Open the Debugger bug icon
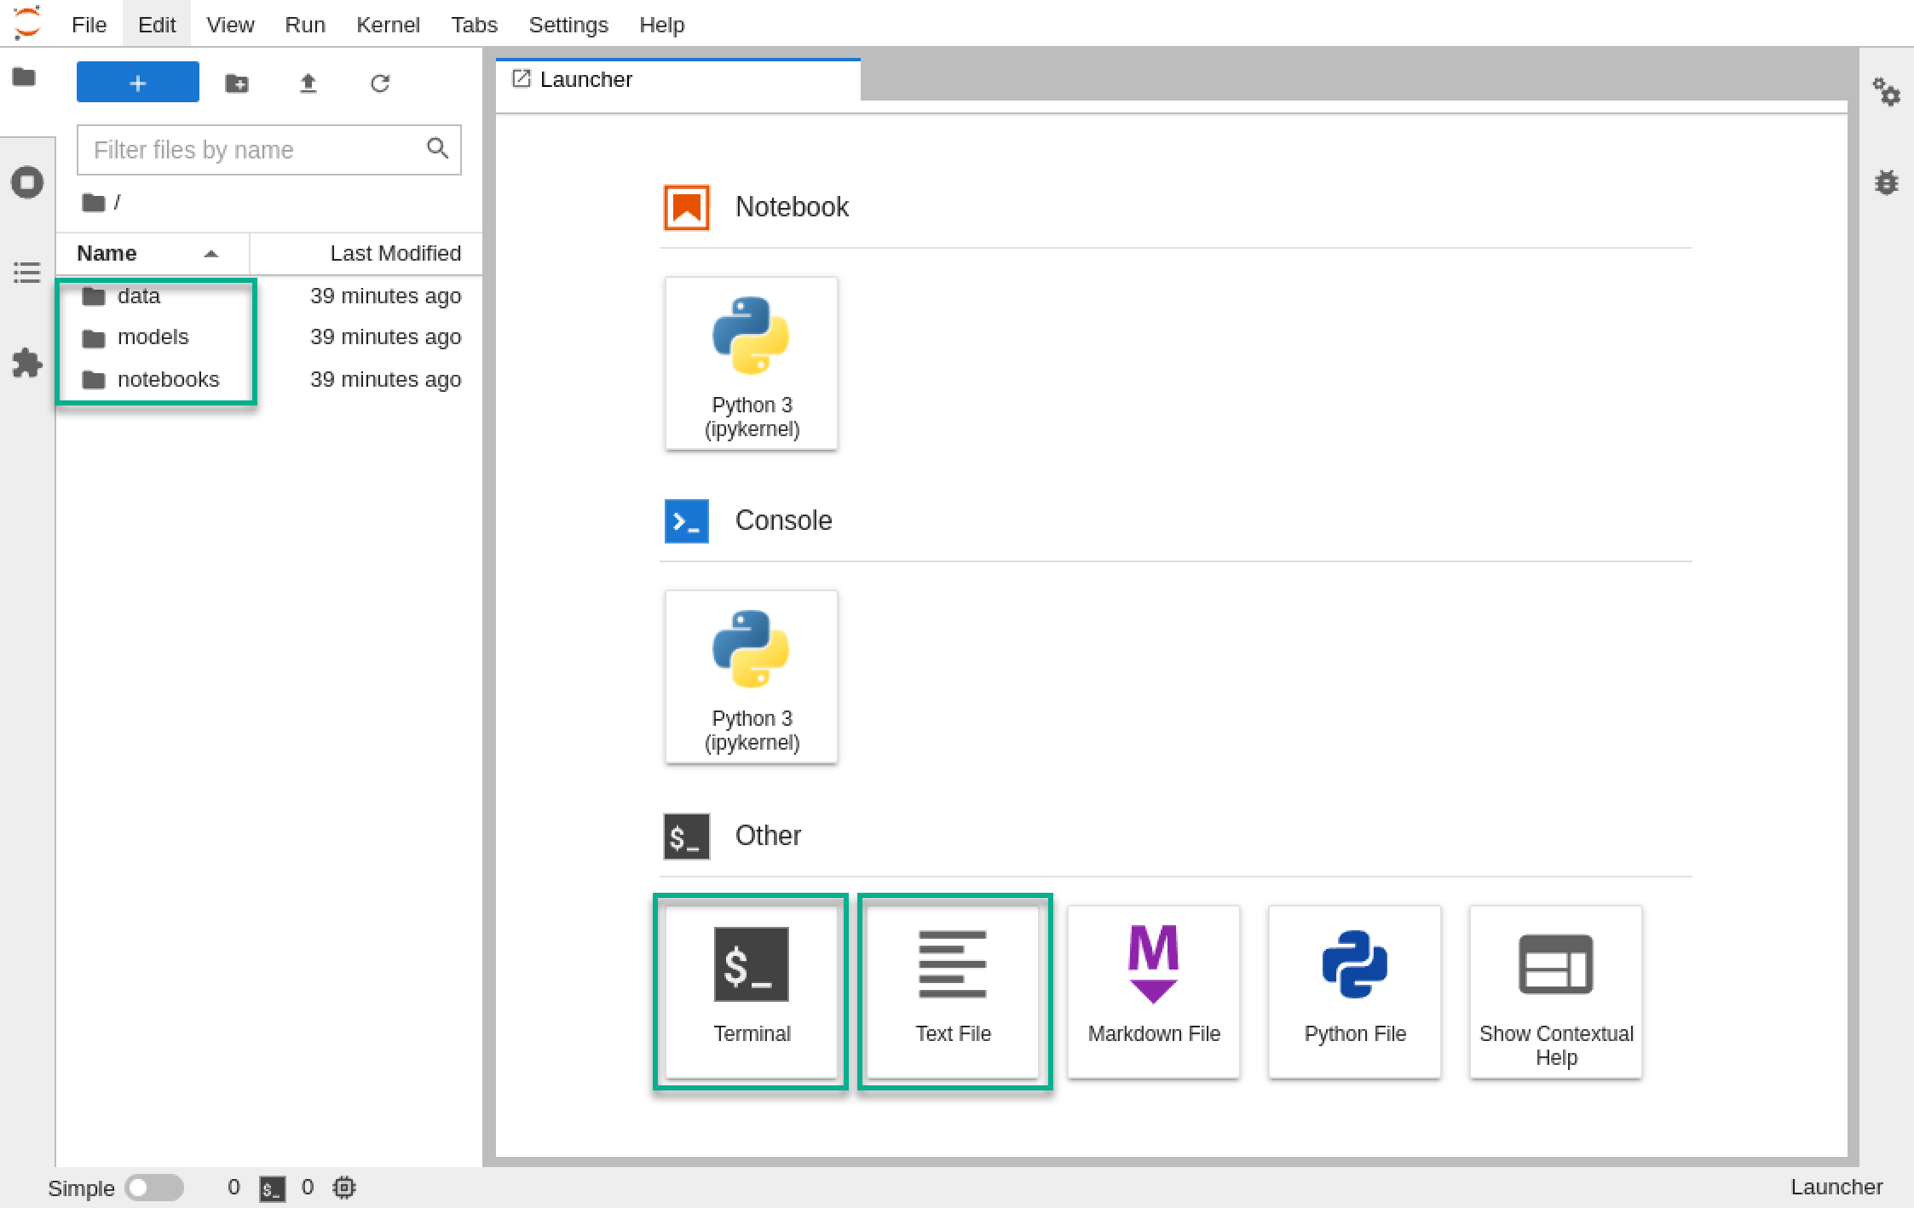 1886,182
